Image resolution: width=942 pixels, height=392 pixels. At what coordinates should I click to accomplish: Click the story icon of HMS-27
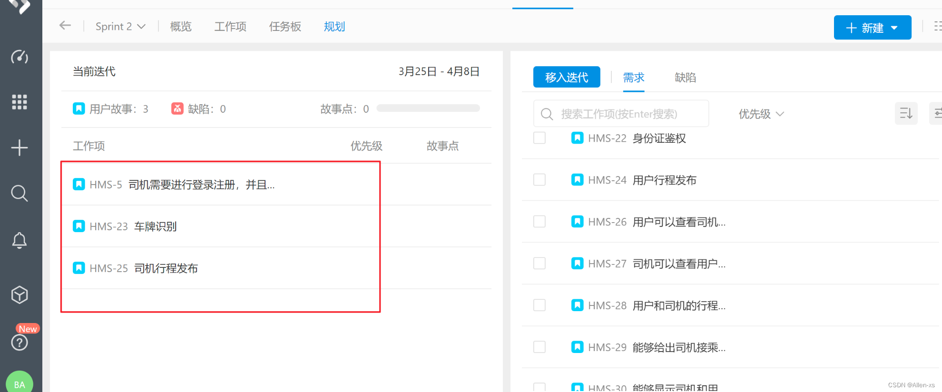[x=578, y=264]
